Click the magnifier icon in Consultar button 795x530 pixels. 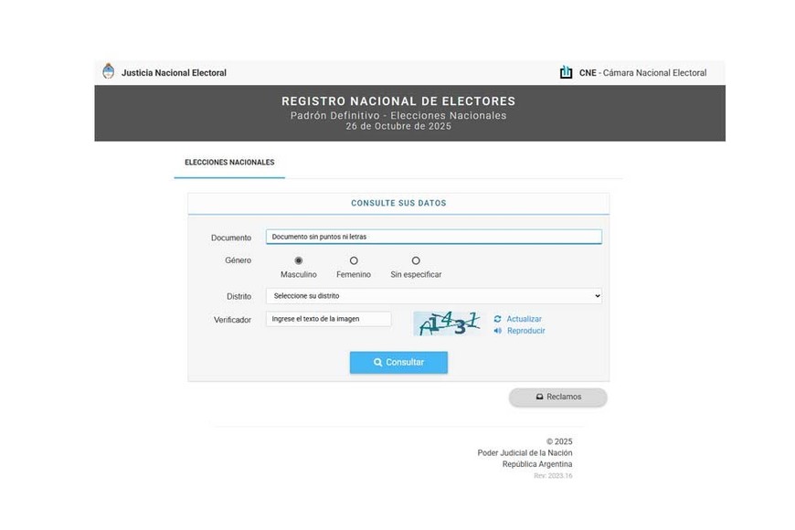(377, 363)
